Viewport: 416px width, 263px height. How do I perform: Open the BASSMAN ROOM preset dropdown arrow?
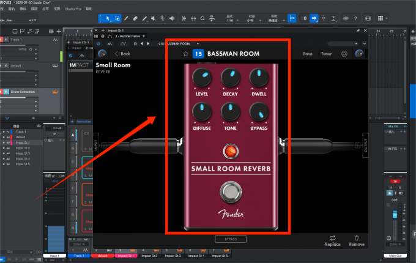click(x=198, y=43)
